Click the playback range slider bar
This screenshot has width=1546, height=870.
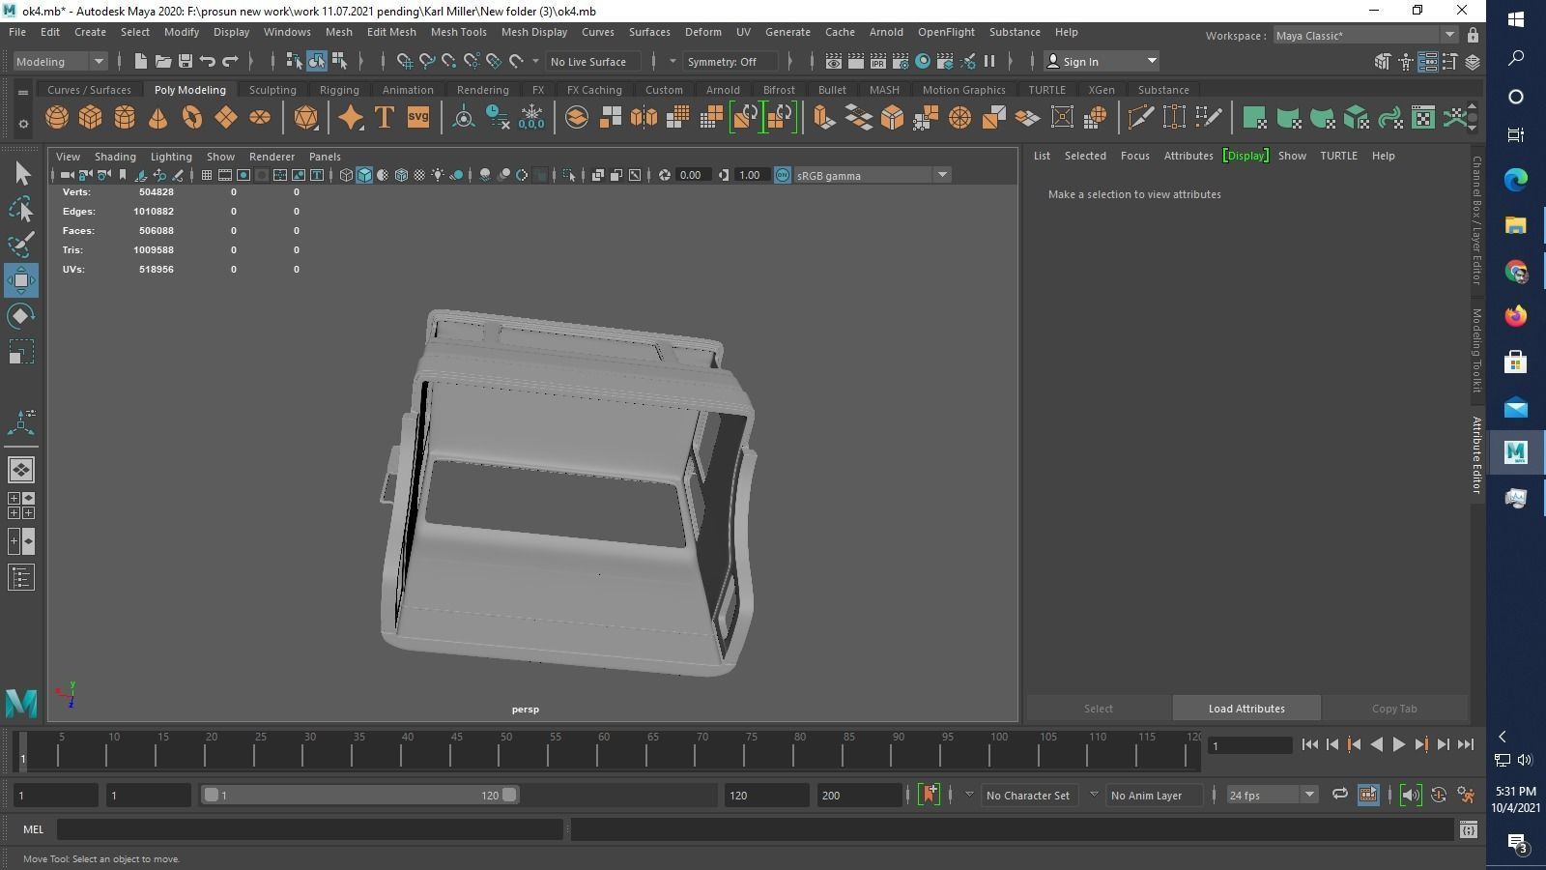coord(359,795)
